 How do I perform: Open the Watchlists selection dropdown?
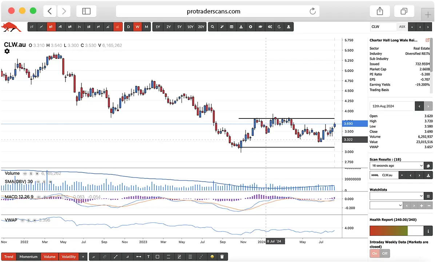[396, 196]
